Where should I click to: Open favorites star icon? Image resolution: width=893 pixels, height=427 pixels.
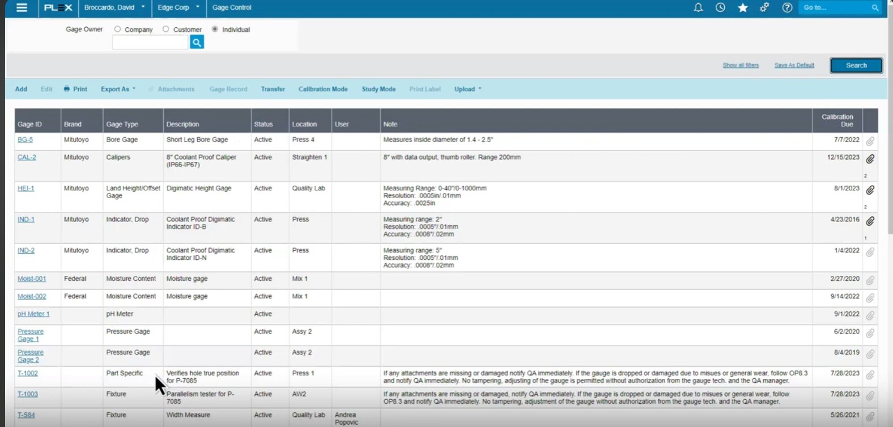point(742,8)
